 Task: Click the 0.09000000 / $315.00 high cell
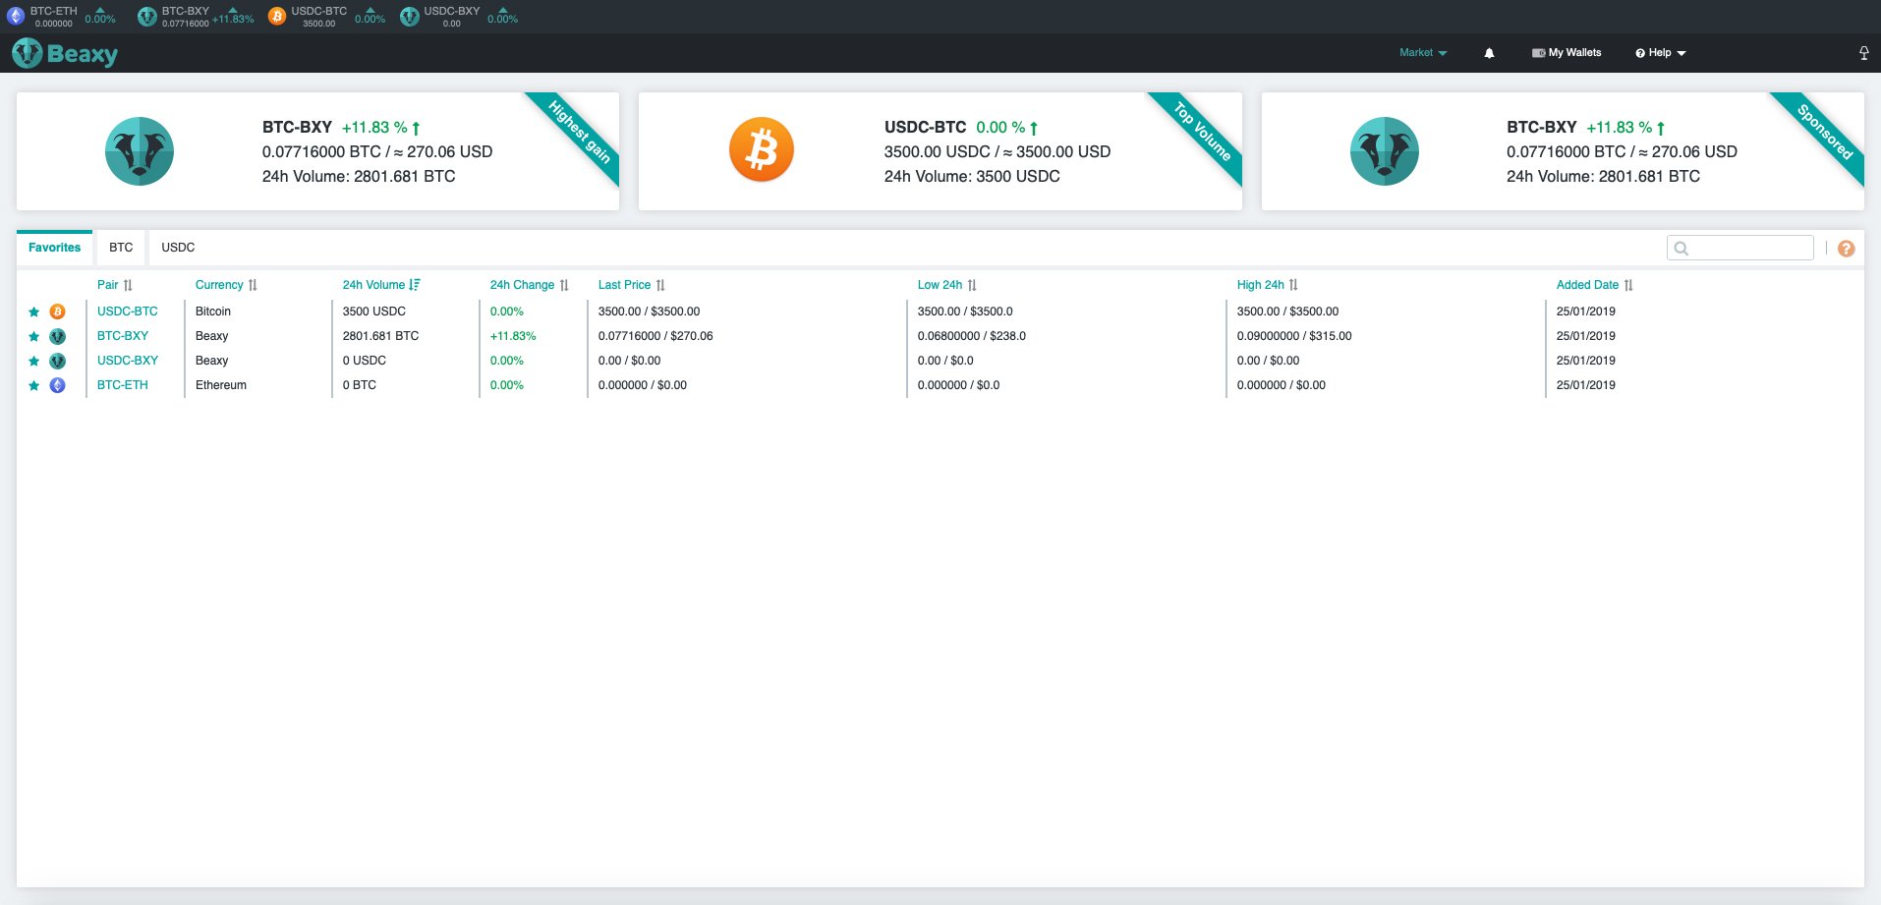(1294, 336)
